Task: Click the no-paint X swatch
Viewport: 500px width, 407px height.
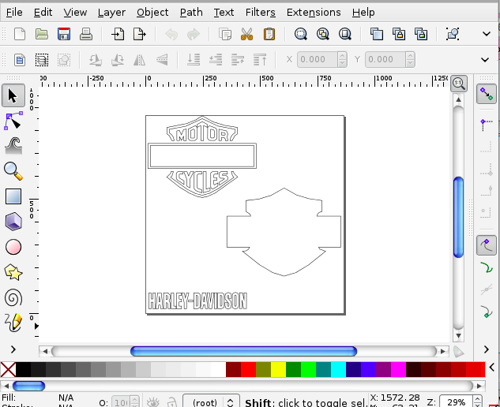Action: coord(8,369)
